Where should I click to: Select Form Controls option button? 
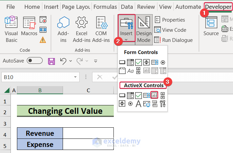[163, 62]
